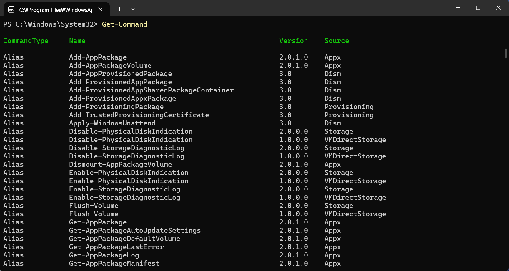Click the Add-ProvisionedAppxPackage entry
The image size is (509, 271).
point(123,98)
